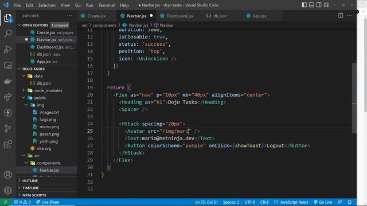The width and height of the screenshot is (367, 206).
Task: Switch to the Create.jsx tab
Action: (x=96, y=16)
